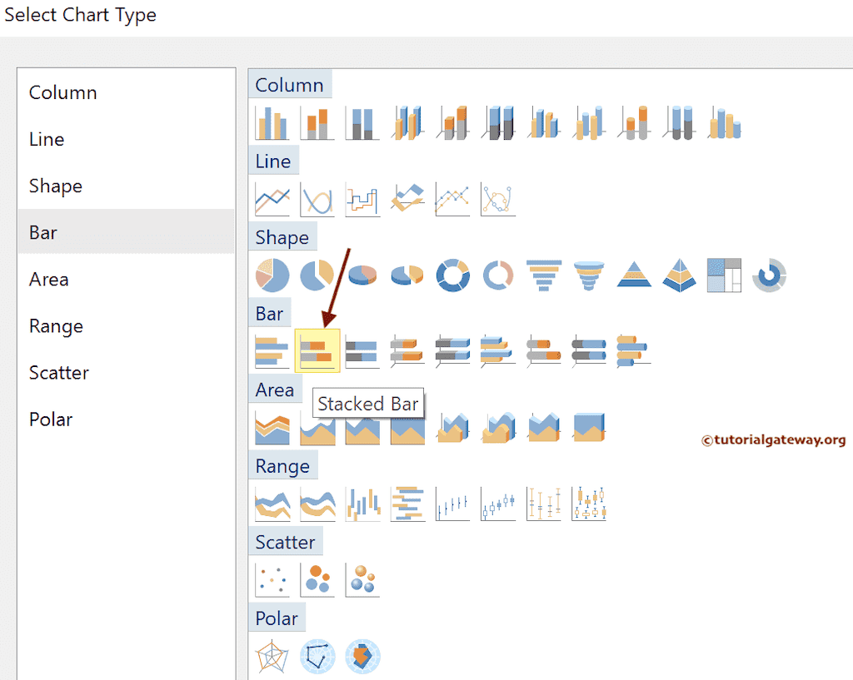This screenshot has height=680, width=853.
Task: Select the Candlestick chart icon in Range row
Action: 498,503
